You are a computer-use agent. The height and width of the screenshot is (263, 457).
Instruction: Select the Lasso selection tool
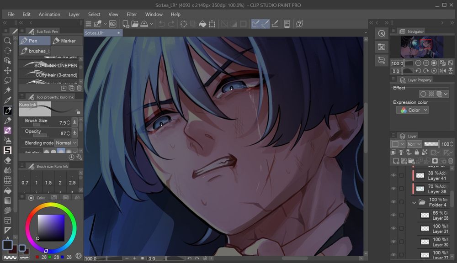8,80
